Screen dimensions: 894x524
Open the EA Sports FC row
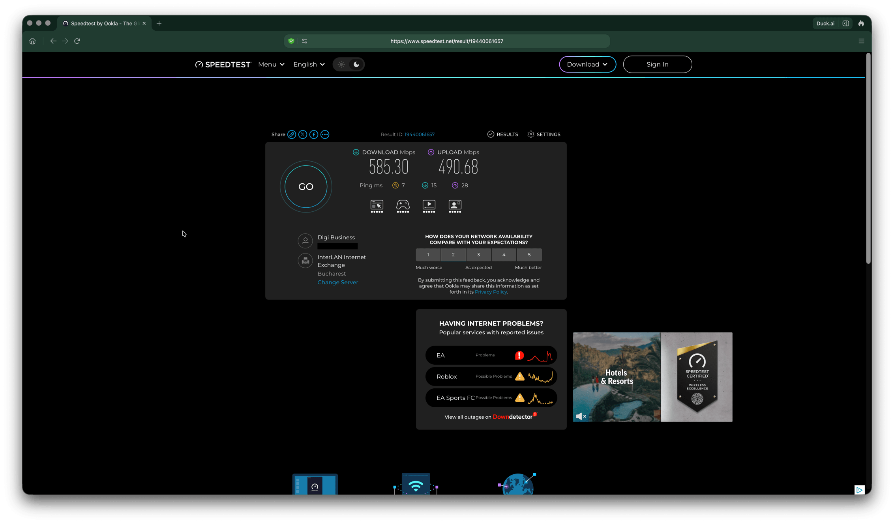(x=491, y=398)
